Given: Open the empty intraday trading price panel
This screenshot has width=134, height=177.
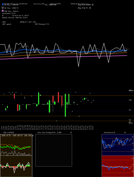Looking at the screenshot, I should coord(54,150).
